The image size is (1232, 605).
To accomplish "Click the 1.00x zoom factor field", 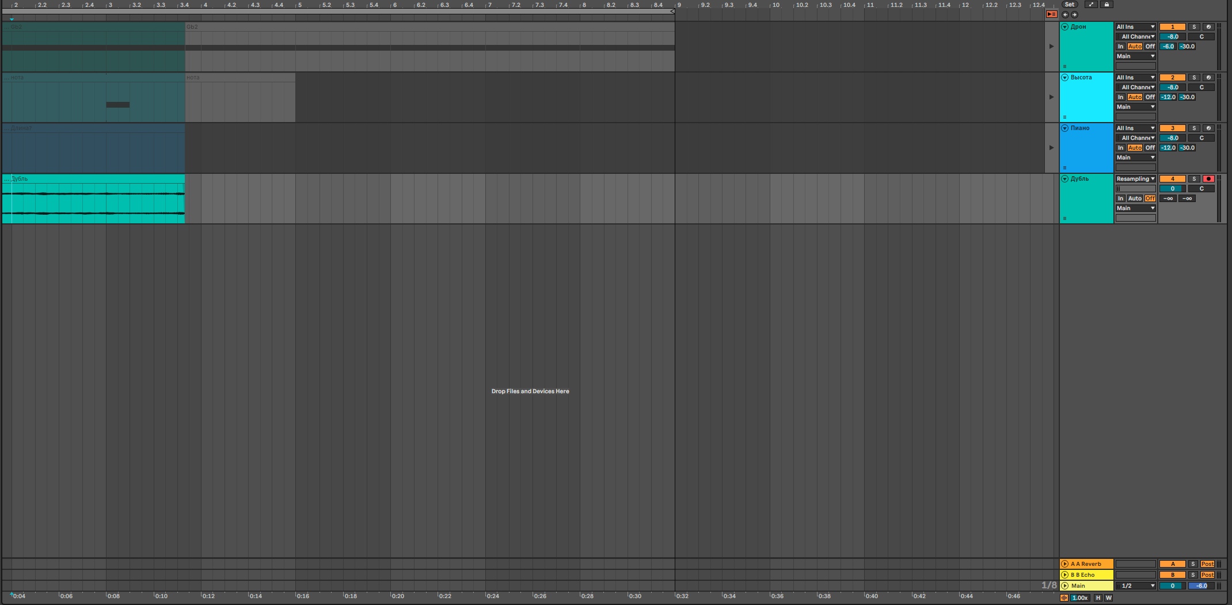I will point(1080,598).
